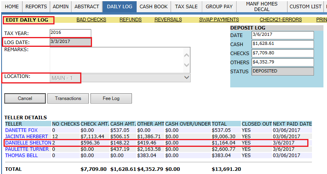
Task: Open the SWAP PAYMENTS link
Action: [219, 20]
